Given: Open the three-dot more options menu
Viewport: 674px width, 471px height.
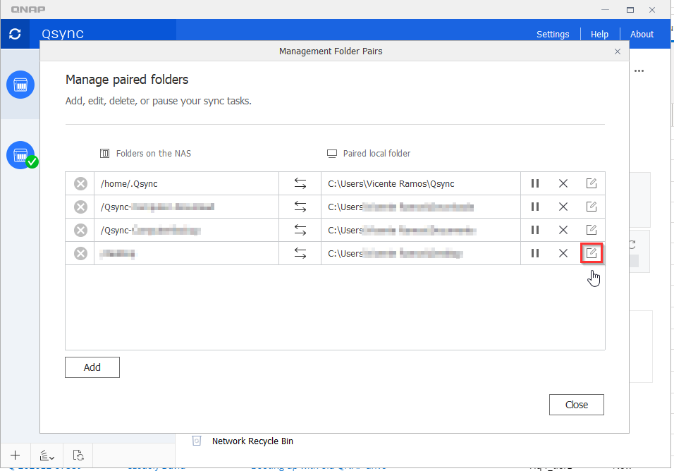Looking at the screenshot, I should coord(639,71).
